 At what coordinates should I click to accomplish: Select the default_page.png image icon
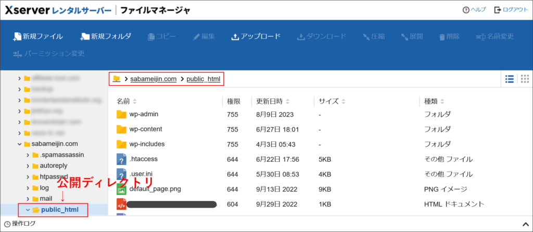pos(121,189)
